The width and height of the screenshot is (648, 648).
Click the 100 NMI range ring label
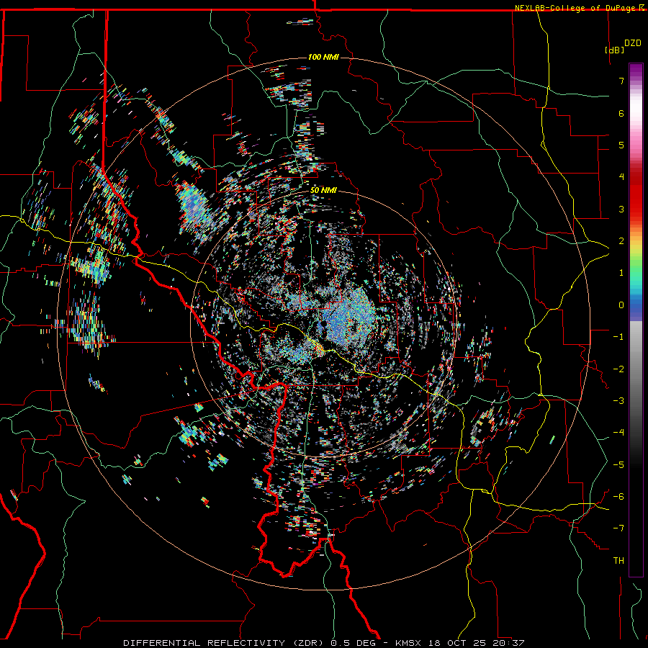pyautogui.click(x=323, y=57)
